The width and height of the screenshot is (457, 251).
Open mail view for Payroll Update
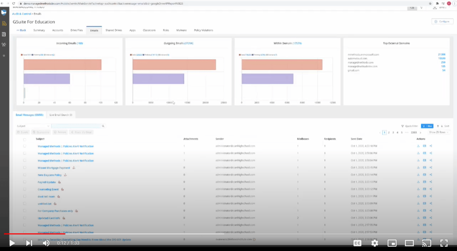(425, 182)
